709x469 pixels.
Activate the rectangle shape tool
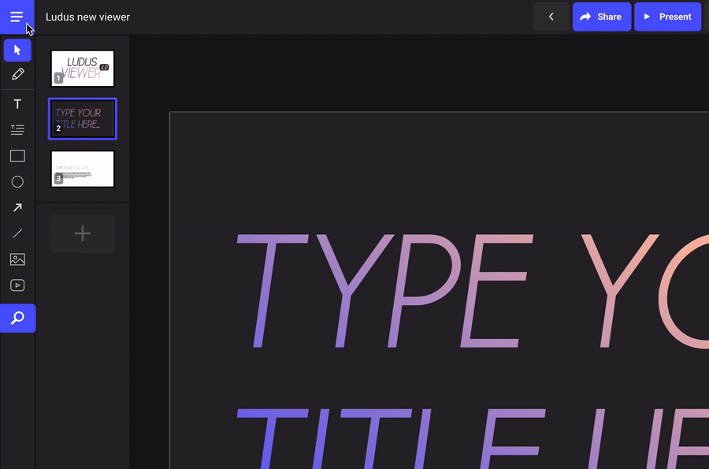pyautogui.click(x=17, y=156)
